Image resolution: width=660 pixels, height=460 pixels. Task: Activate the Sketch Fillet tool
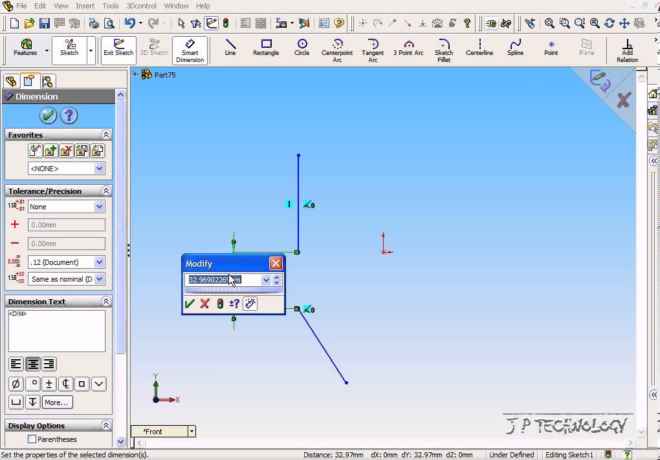coord(444,50)
